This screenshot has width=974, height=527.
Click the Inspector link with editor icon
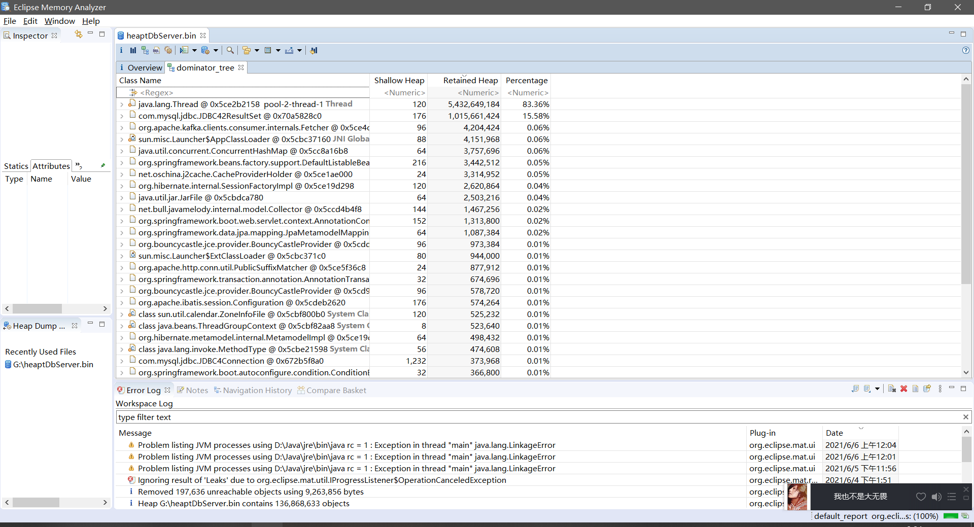pos(79,34)
